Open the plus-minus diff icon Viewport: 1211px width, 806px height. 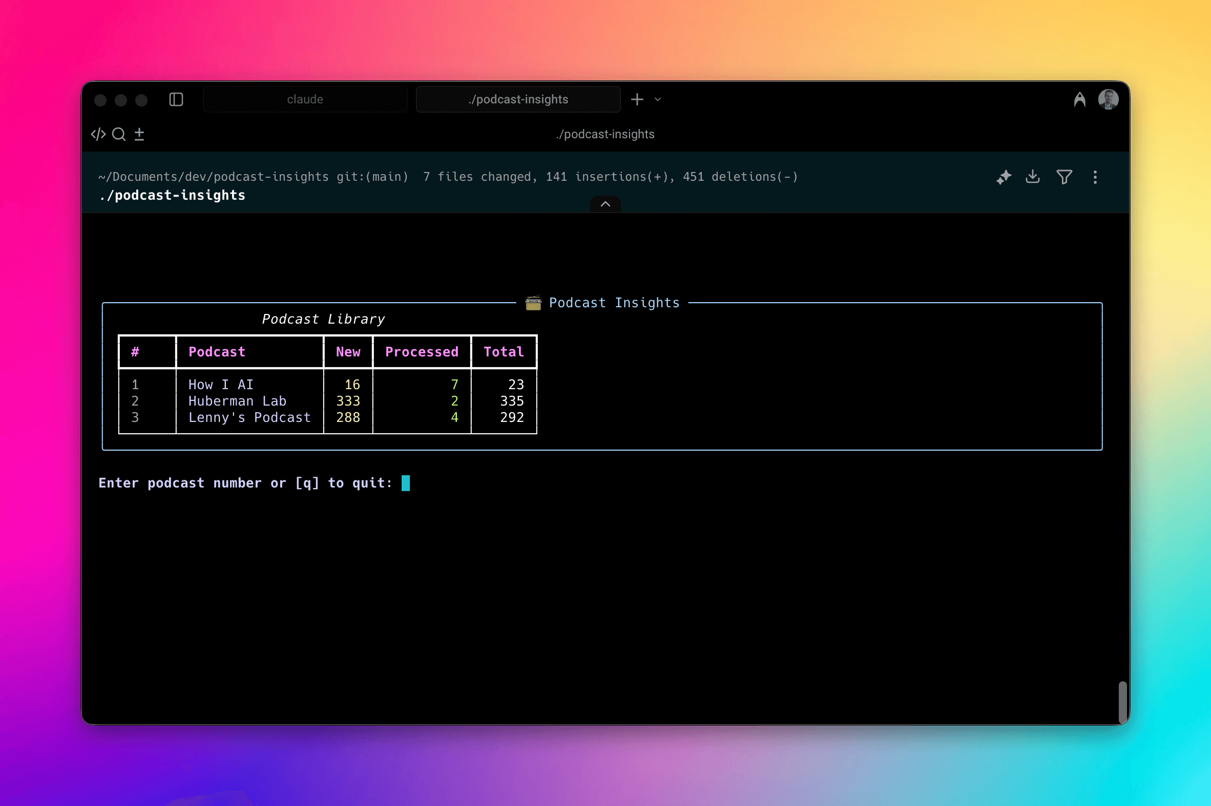[139, 134]
